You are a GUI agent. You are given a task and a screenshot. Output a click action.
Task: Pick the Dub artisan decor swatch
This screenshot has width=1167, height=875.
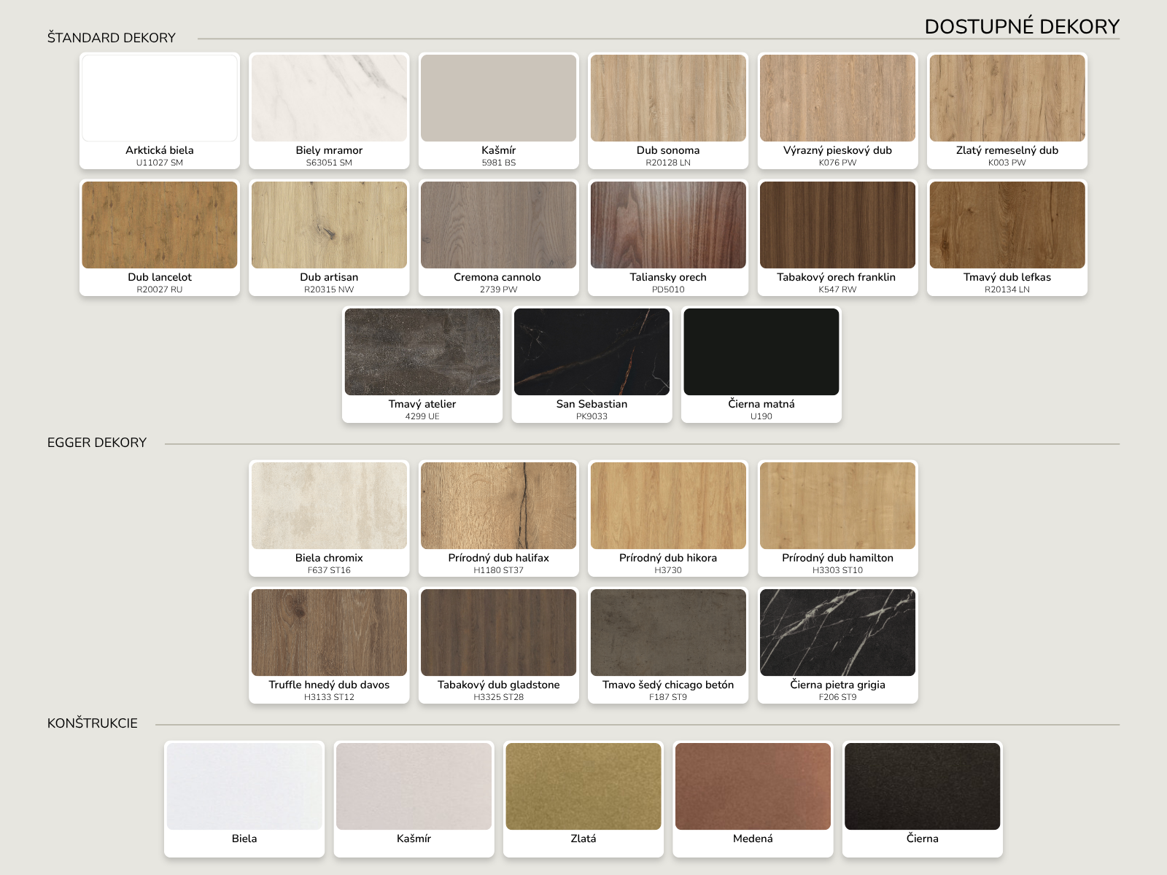pos(329,238)
